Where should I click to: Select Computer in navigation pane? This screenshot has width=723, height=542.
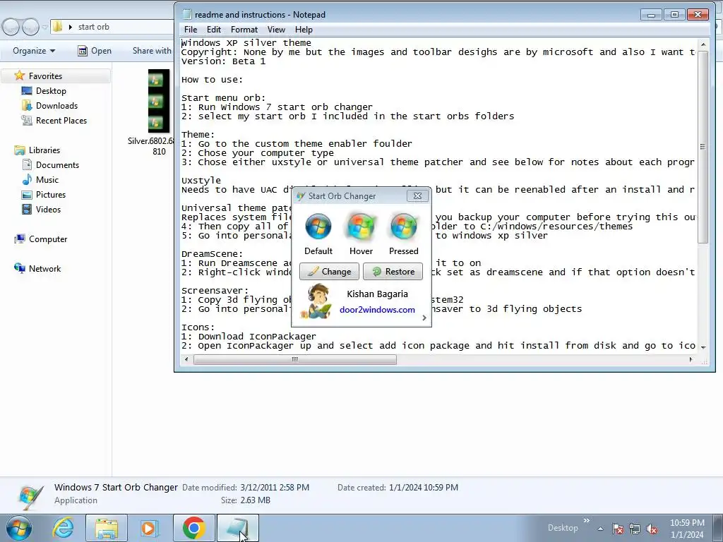pyautogui.click(x=48, y=239)
